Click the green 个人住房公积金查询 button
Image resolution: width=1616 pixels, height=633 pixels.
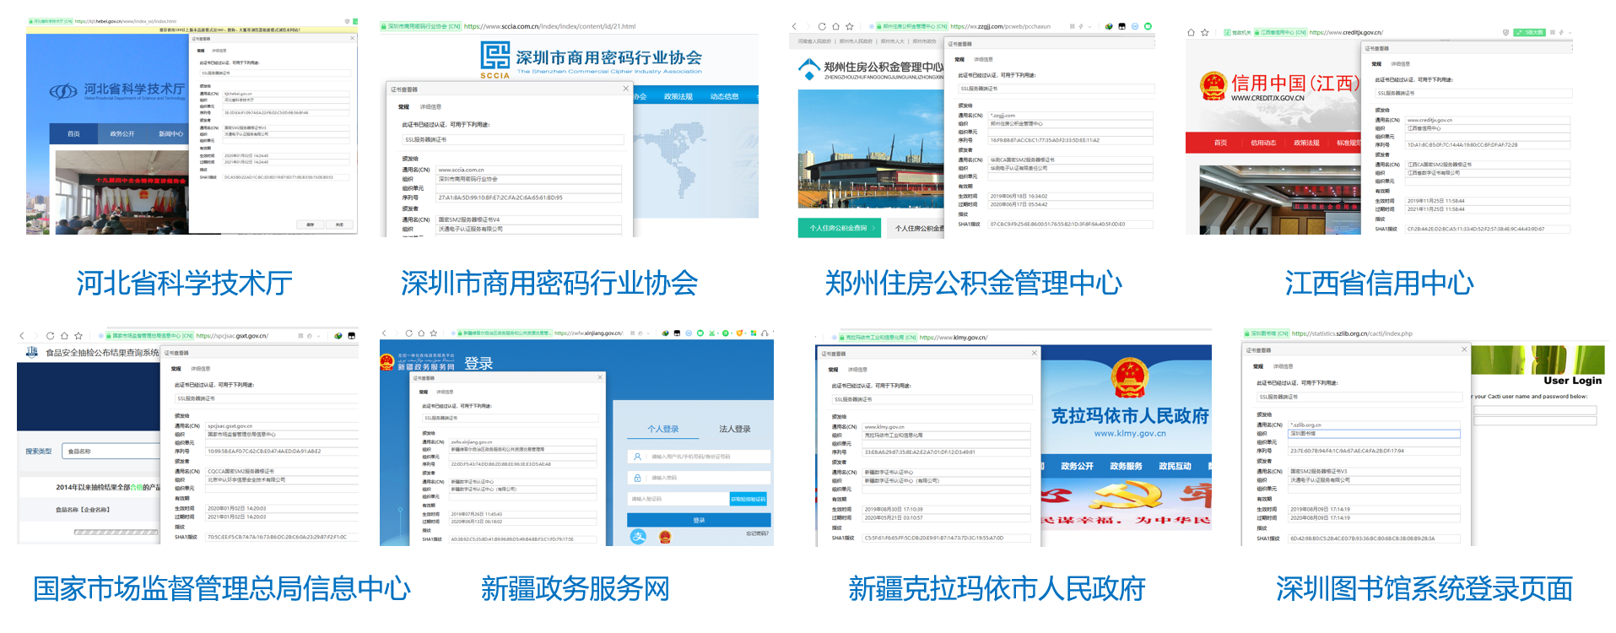pyautogui.click(x=840, y=228)
